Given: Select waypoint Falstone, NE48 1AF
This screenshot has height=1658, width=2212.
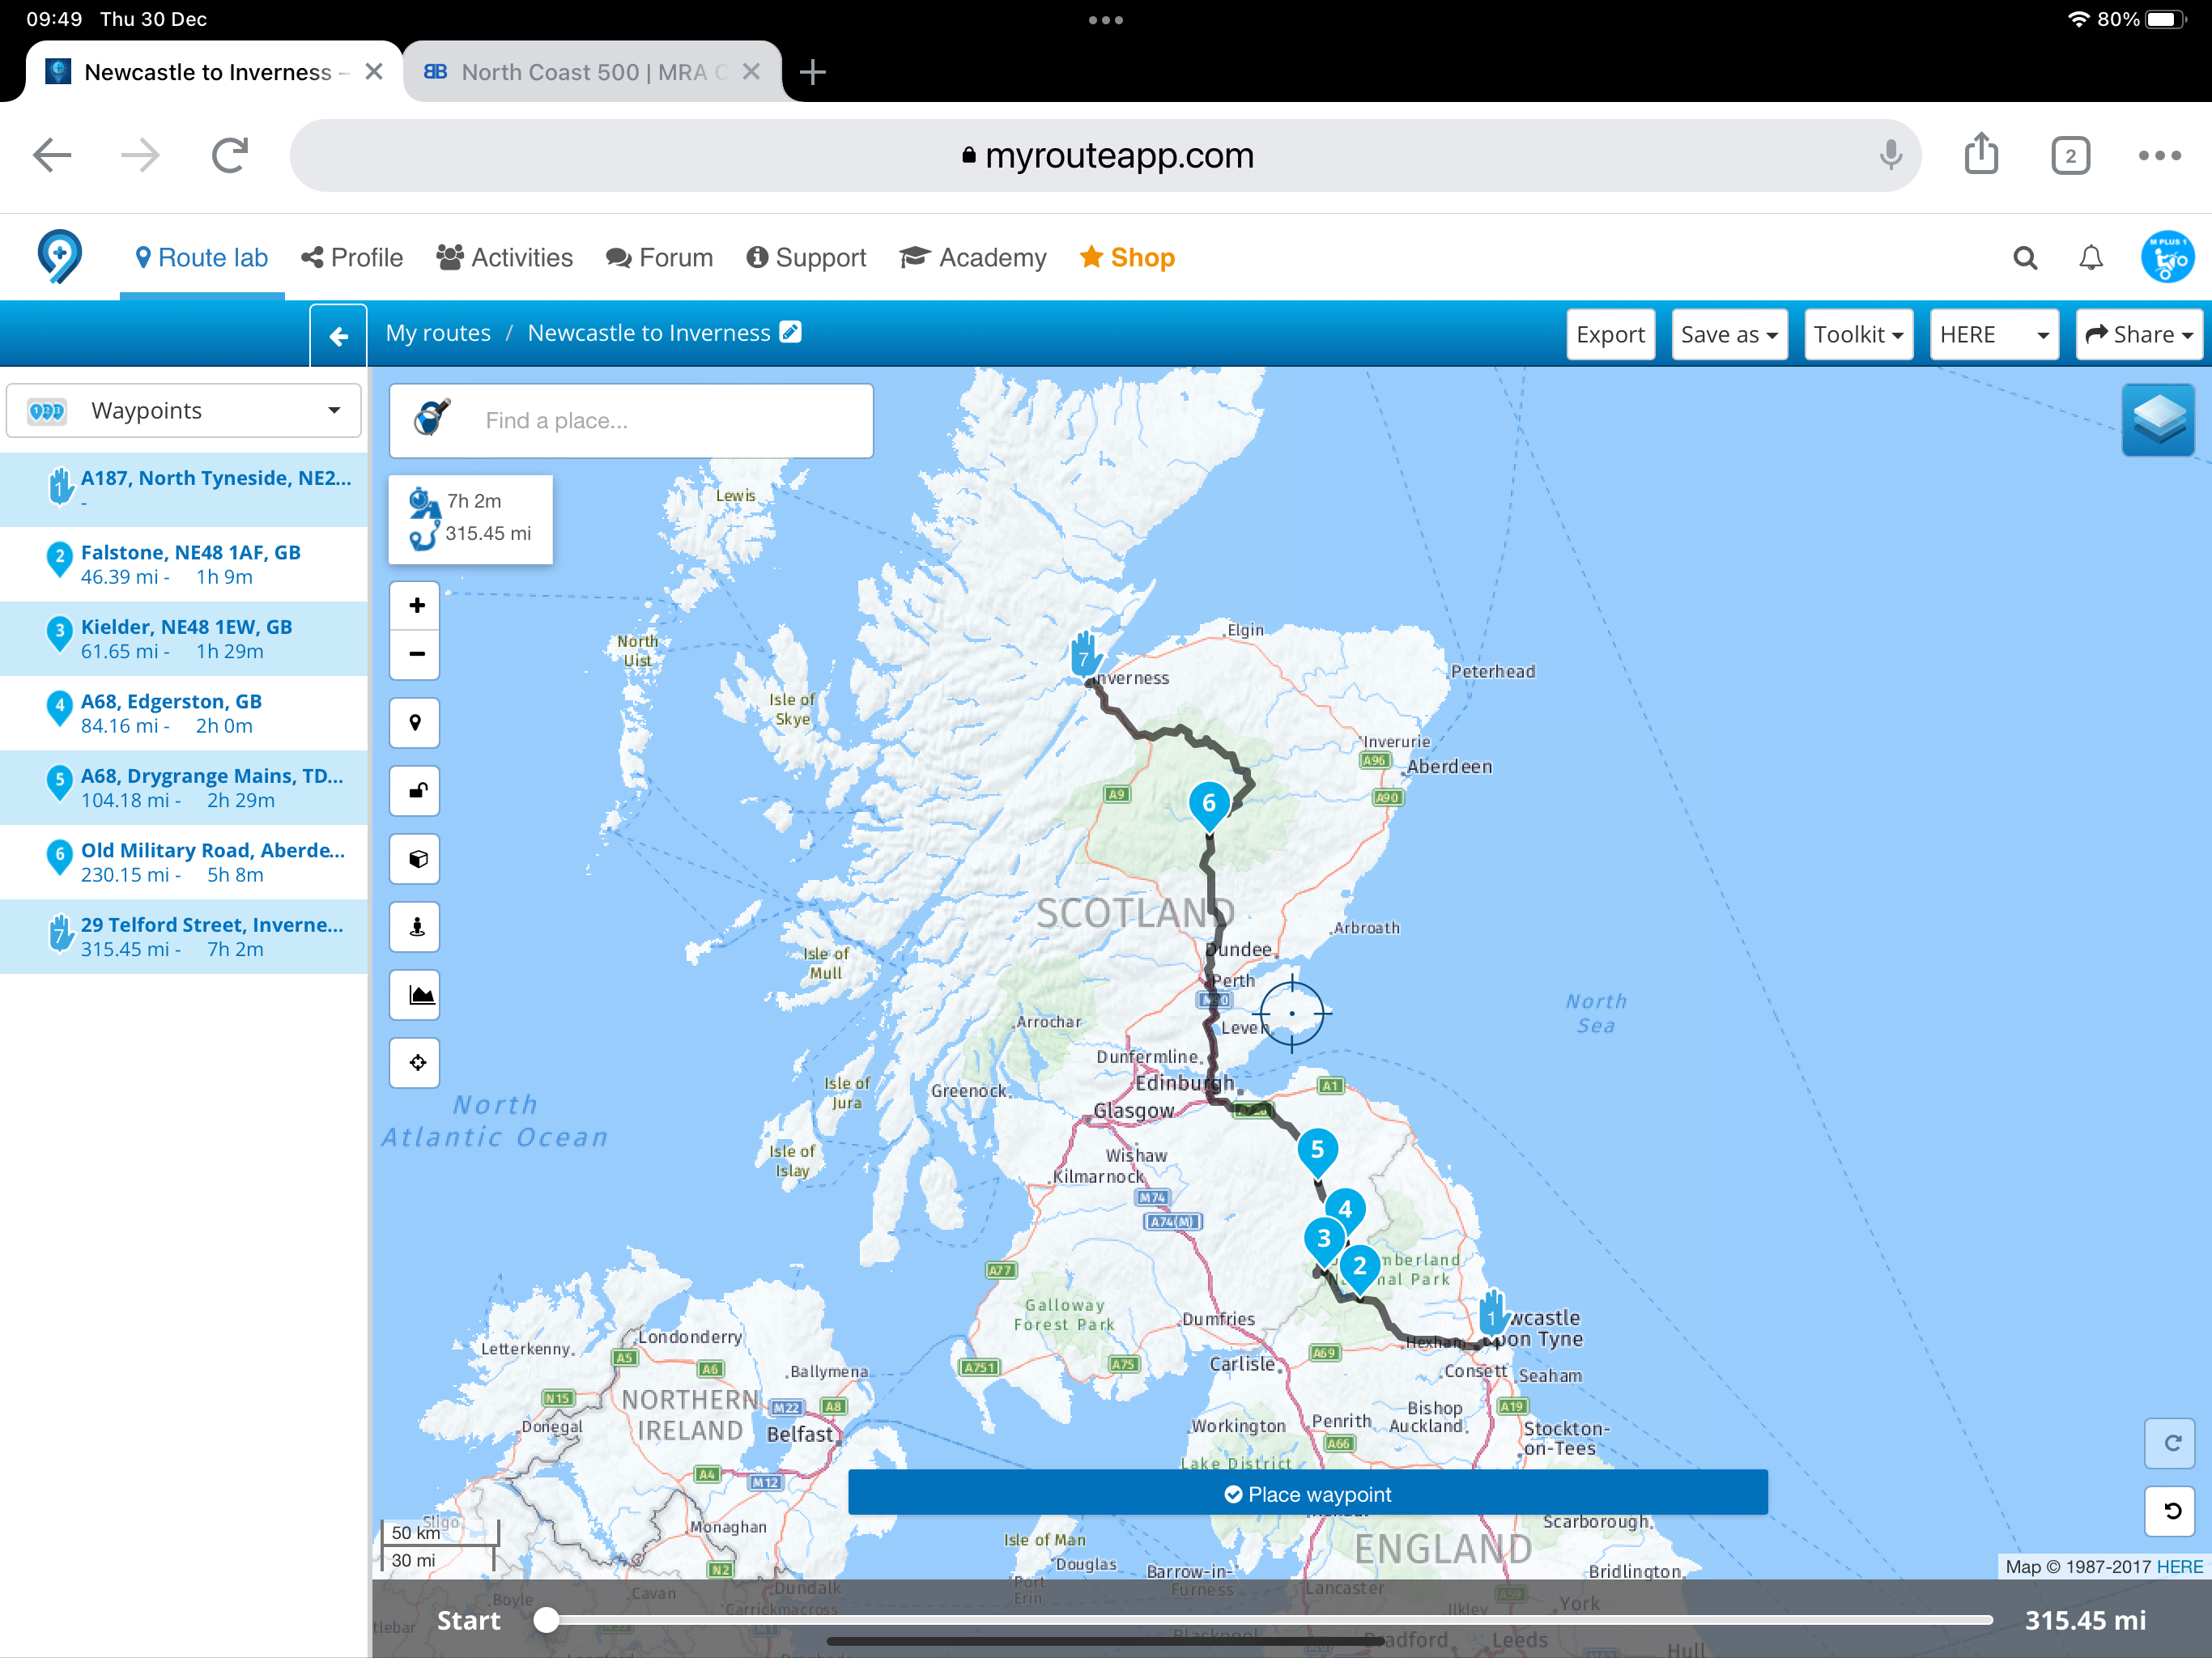Looking at the screenshot, I should (x=184, y=564).
